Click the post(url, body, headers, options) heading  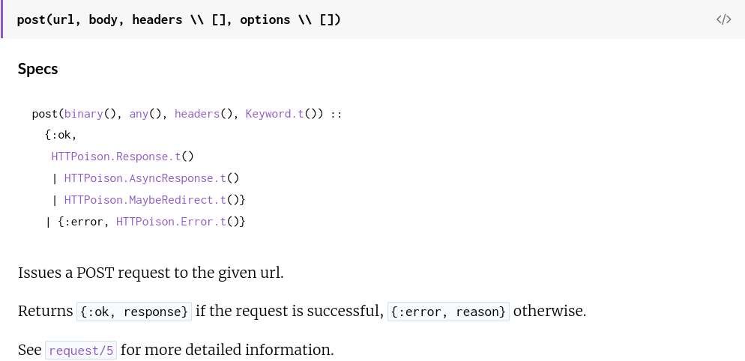(179, 20)
